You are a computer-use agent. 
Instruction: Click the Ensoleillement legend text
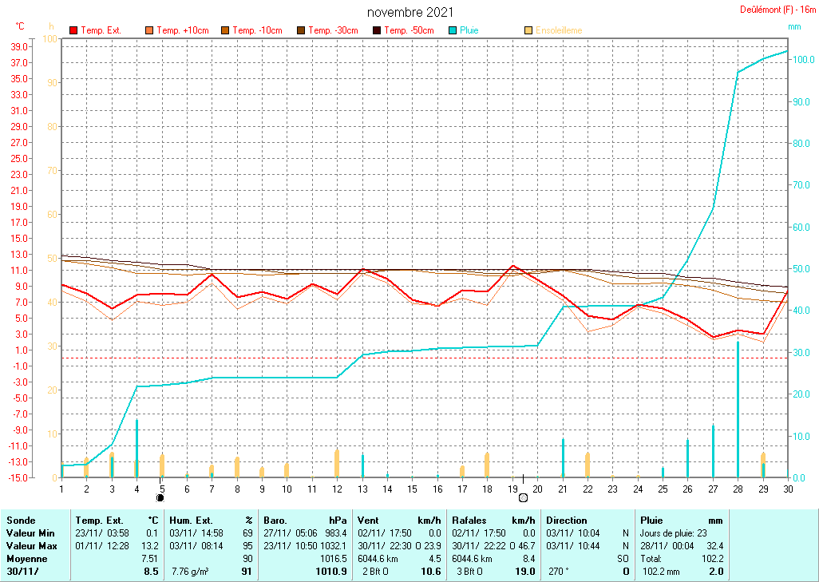(x=559, y=30)
